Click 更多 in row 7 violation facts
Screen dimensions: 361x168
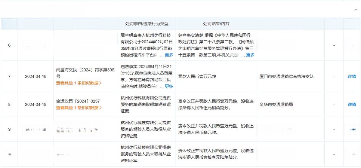169,86
